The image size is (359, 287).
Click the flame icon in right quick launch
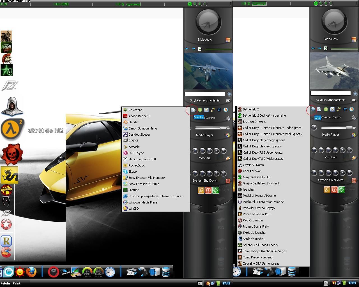(x=352, y=109)
